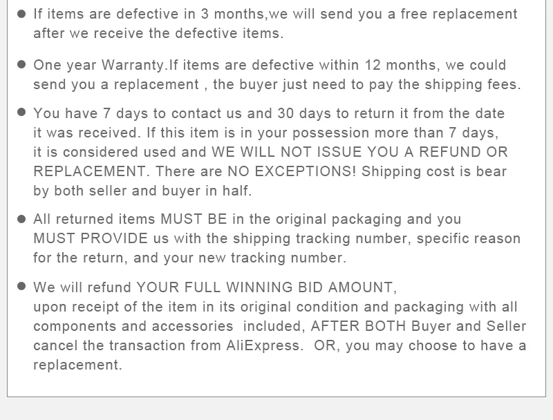Click the bullet beside One year Warranty
The image size is (553, 420).
[21, 64]
